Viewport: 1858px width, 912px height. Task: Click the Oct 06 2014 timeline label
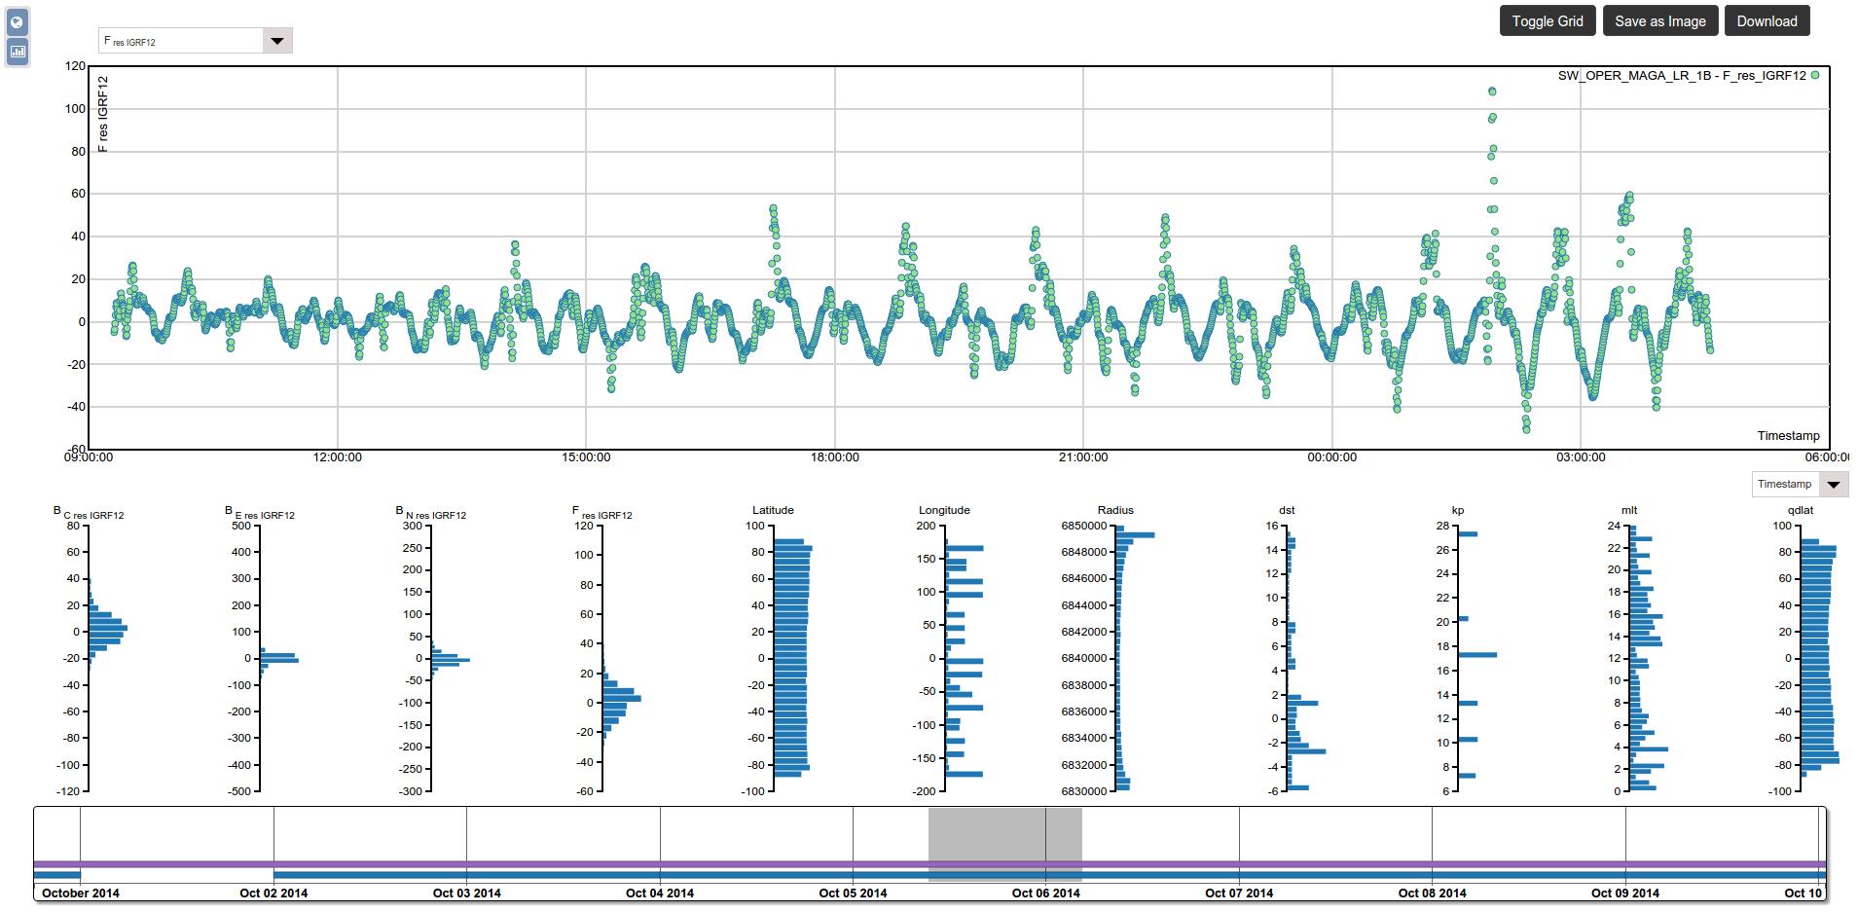pyautogui.click(x=1046, y=893)
